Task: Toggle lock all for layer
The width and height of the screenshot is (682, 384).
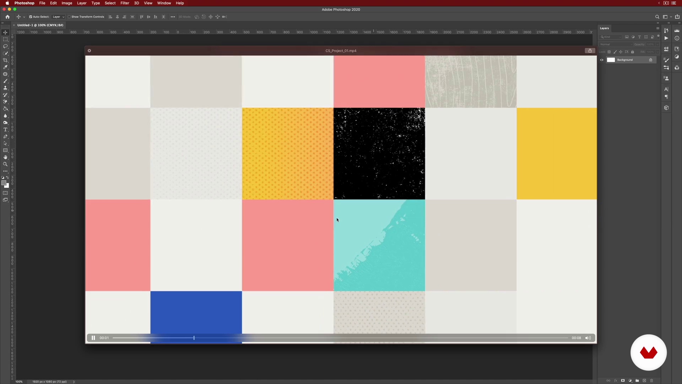Action: click(633, 52)
